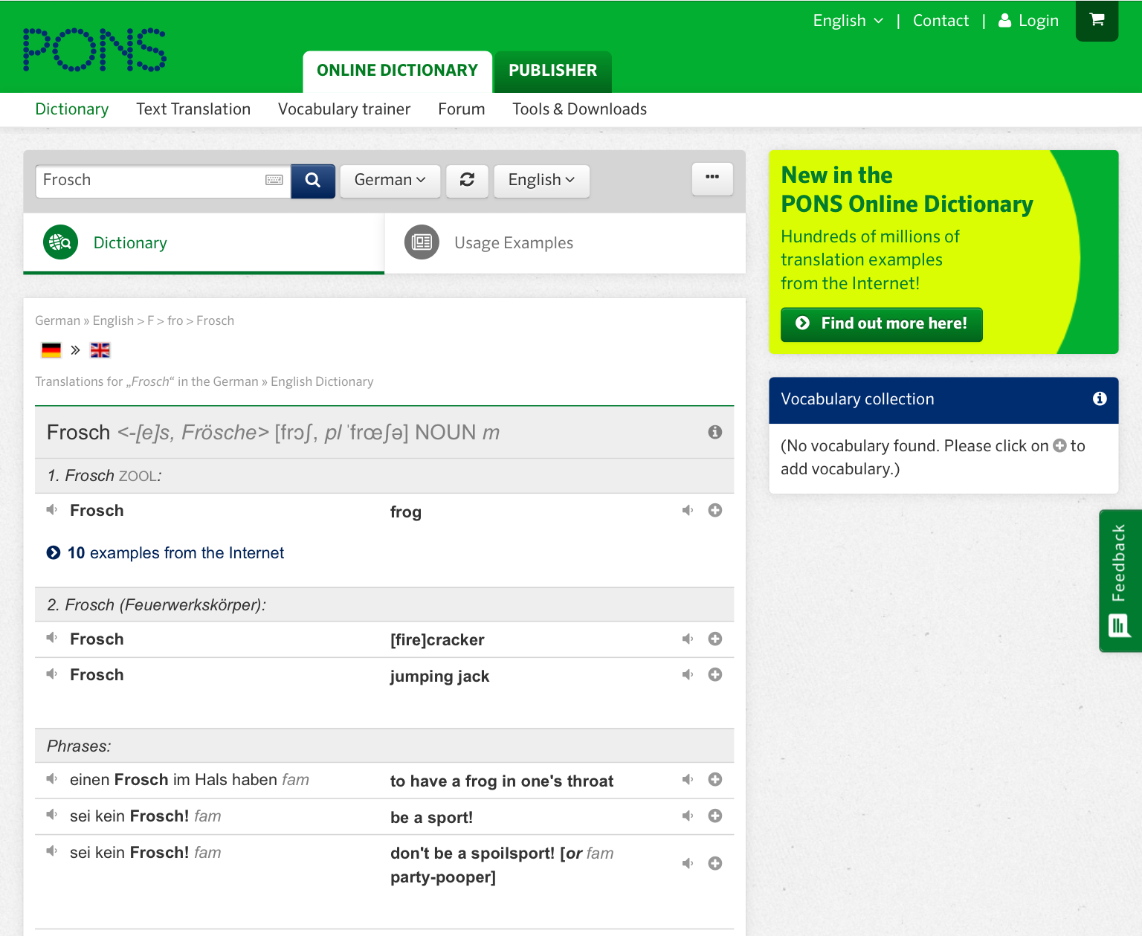Click the German flag icon
The width and height of the screenshot is (1142, 936).
click(x=51, y=349)
